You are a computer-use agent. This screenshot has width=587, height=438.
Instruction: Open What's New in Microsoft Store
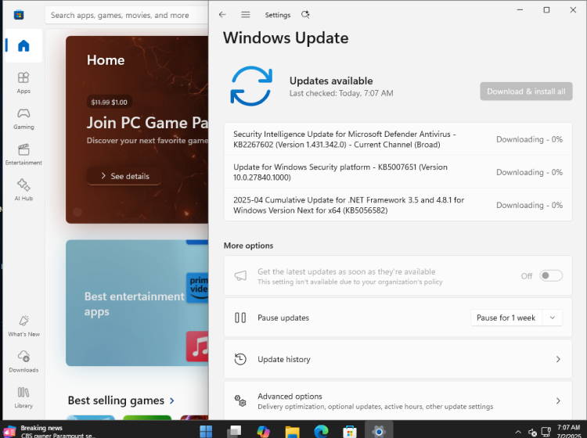23,326
